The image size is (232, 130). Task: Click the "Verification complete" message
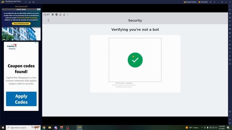[124, 83]
